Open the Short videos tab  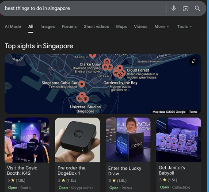pos(96,27)
